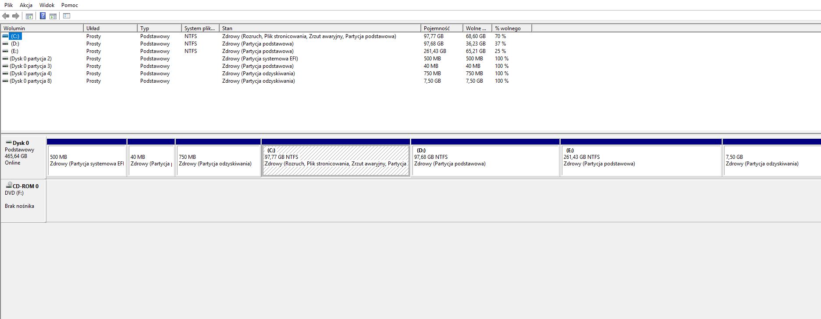Screen dimensions: 821x319
Task: Click the drive icon next to (C:)
Action: point(5,36)
